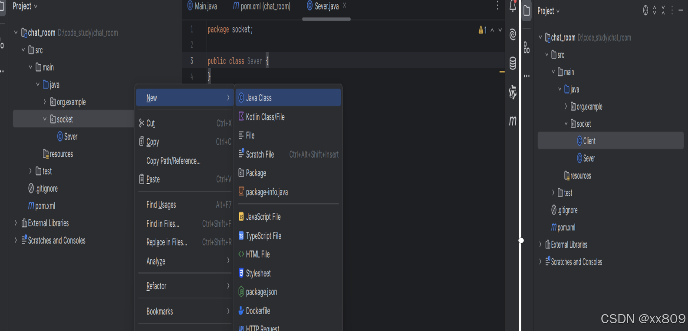Image resolution: width=688 pixels, height=331 pixels.
Task: Open the AI Assistant spiral icon
Action: [513, 35]
